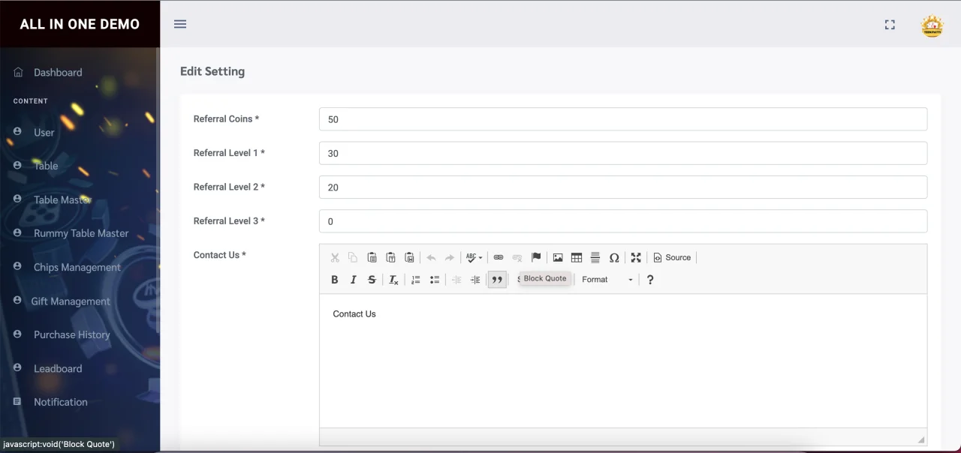
Task: Remove formatting with the Tx icon
Action: pos(393,280)
